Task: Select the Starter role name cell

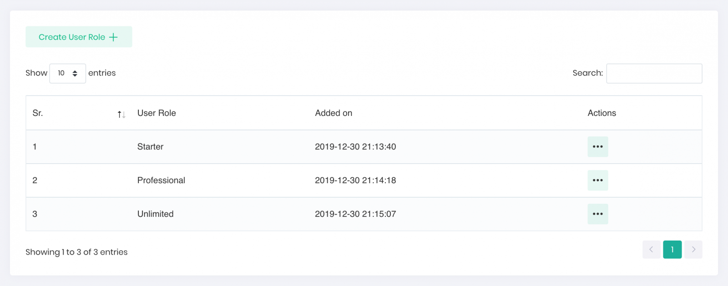Action: [x=150, y=147]
